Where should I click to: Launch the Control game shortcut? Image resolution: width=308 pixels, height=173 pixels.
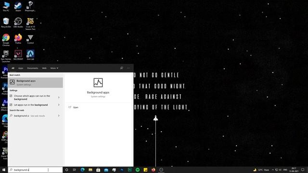(30, 39)
